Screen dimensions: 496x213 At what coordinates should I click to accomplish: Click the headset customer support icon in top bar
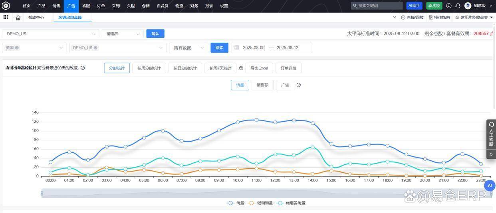458,6
